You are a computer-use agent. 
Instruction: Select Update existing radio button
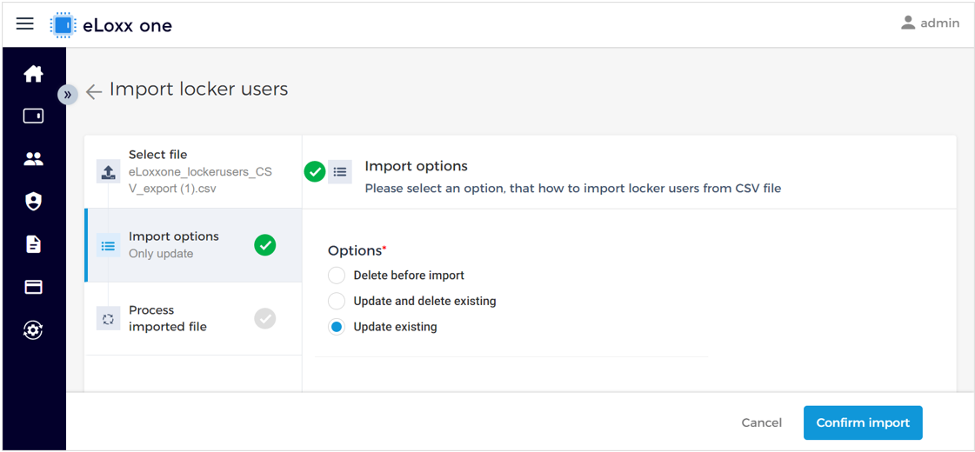(x=337, y=327)
